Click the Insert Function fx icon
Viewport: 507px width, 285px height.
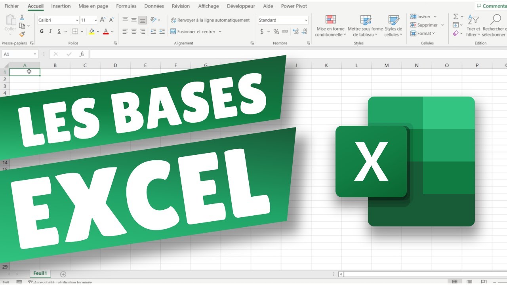pyautogui.click(x=82, y=54)
